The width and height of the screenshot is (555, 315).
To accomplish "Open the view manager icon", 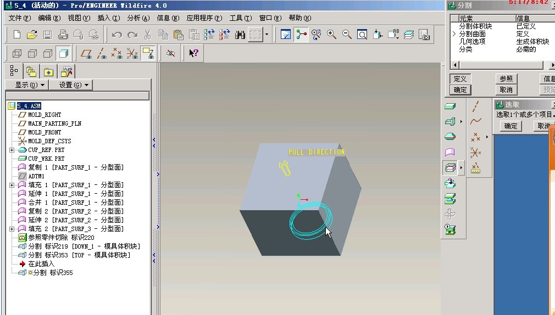I will point(424,34).
